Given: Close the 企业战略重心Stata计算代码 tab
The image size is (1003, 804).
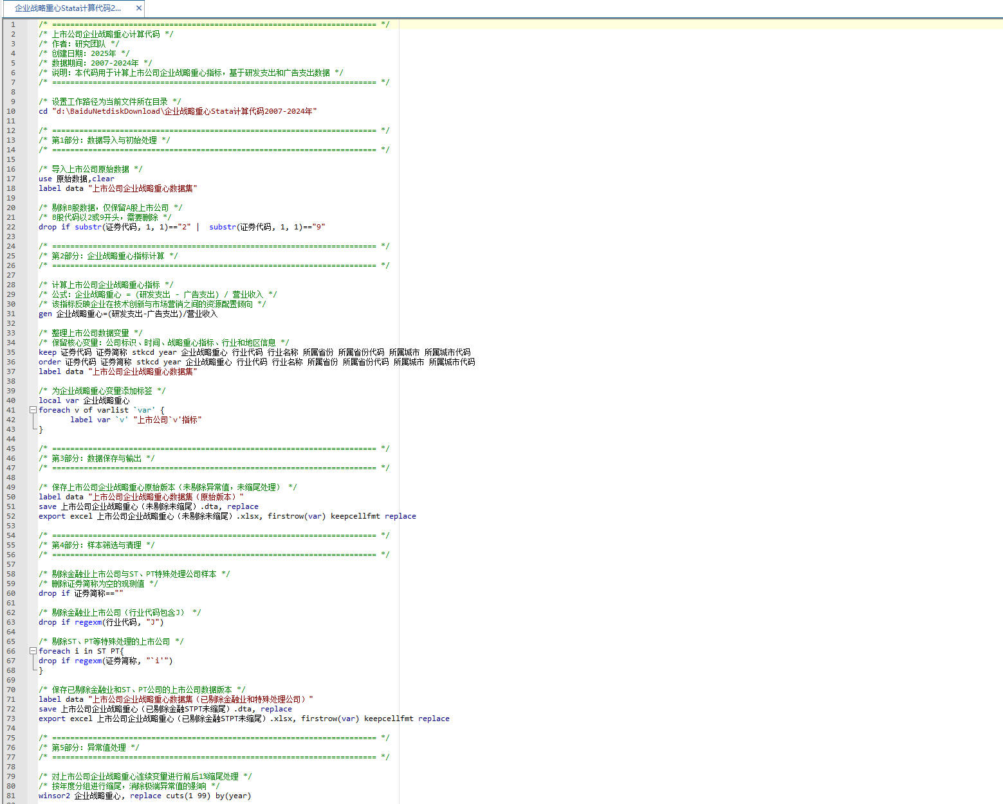Looking at the screenshot, I should tap(138, 8).
